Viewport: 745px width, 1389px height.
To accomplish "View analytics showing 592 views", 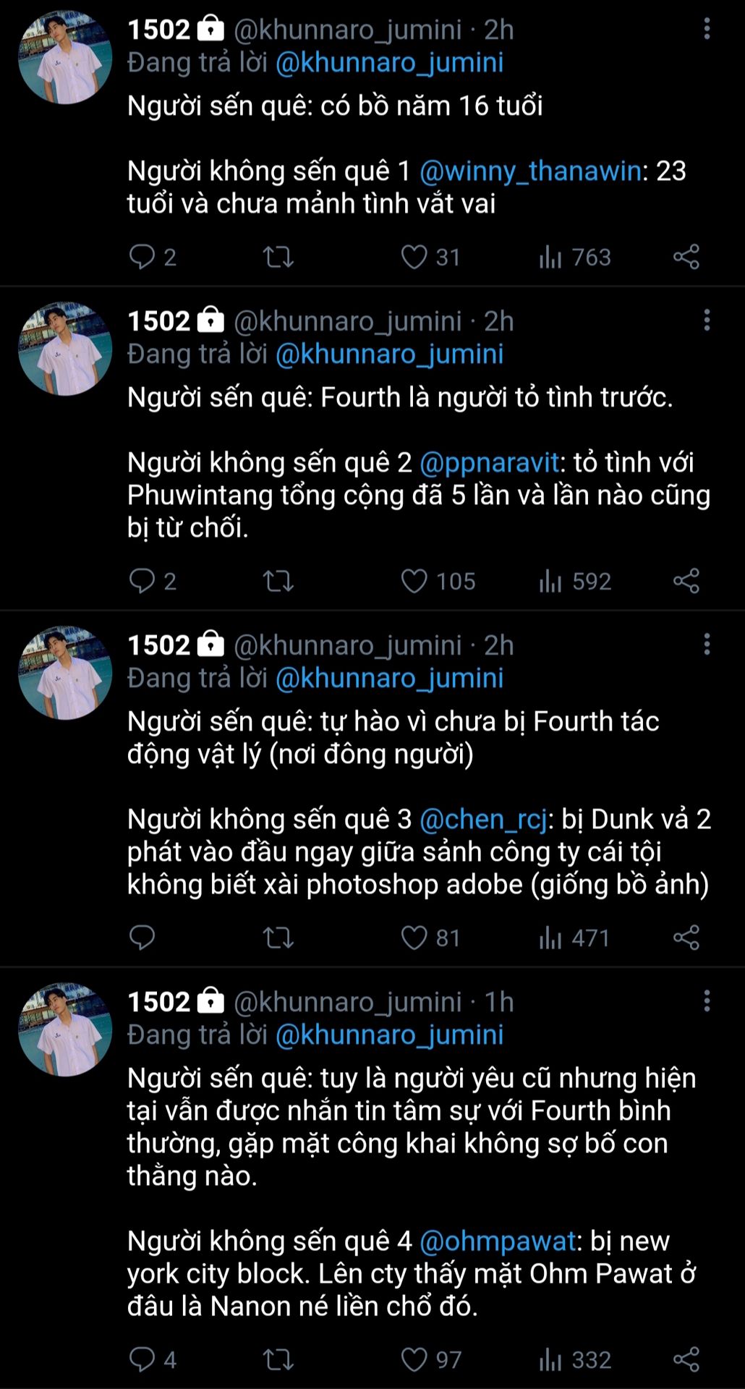I will click(575, 581).
